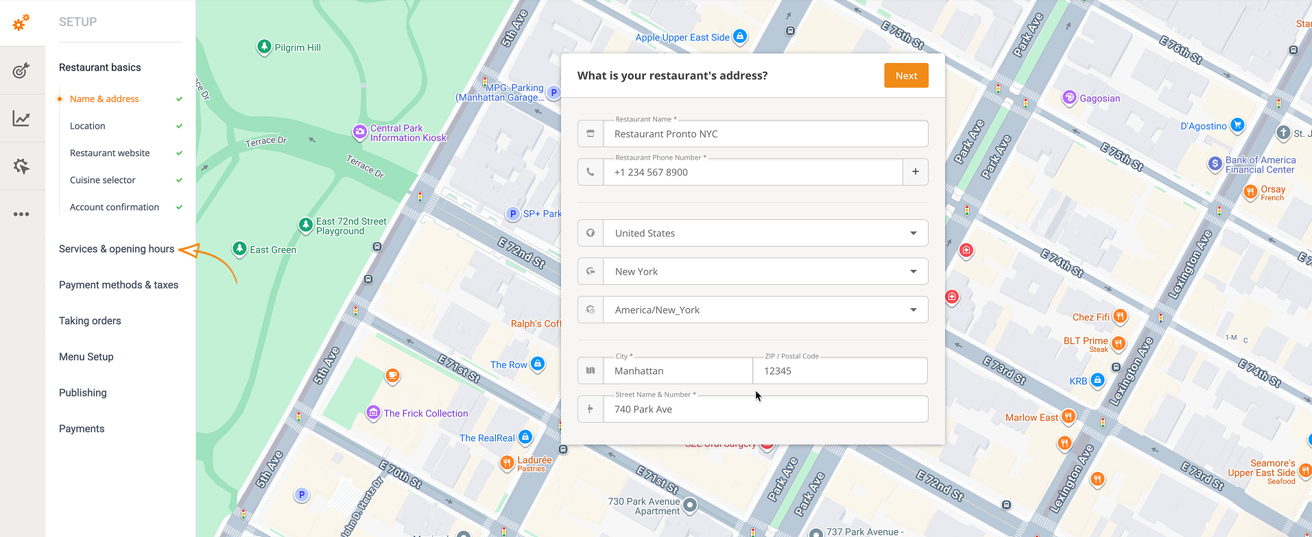Screen dimensions: 1312x537
Task: Expand the United States country dropdown
Action: [913, 234]
